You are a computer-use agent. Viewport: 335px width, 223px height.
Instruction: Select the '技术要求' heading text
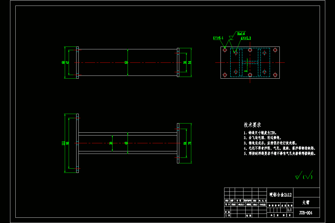(252, 125)
